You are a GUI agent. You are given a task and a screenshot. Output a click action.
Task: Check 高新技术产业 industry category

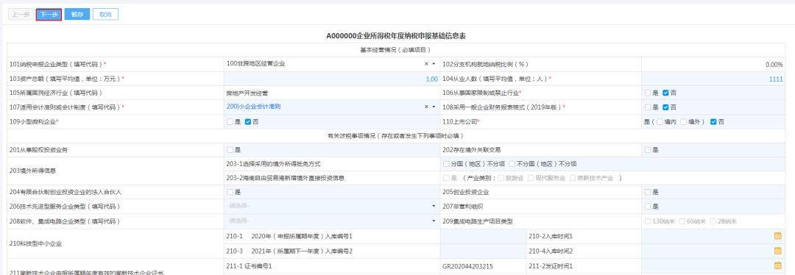tap(573, 178)
